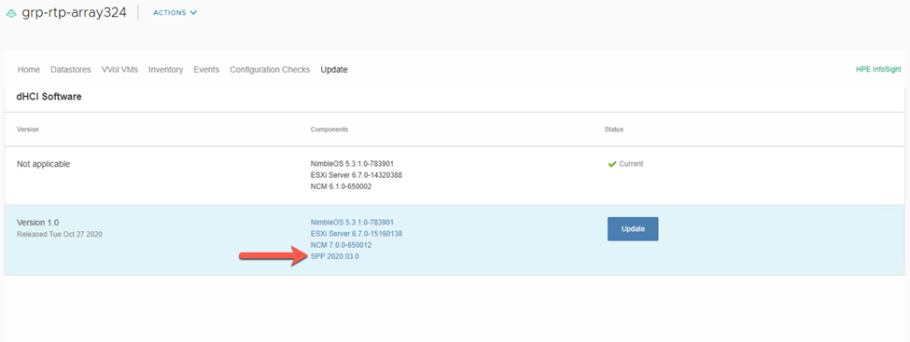The height and width of the screenshot is (342, 910).
Task: Click the array group icon beside grp-rtp-array324
Action: [11, 13]
